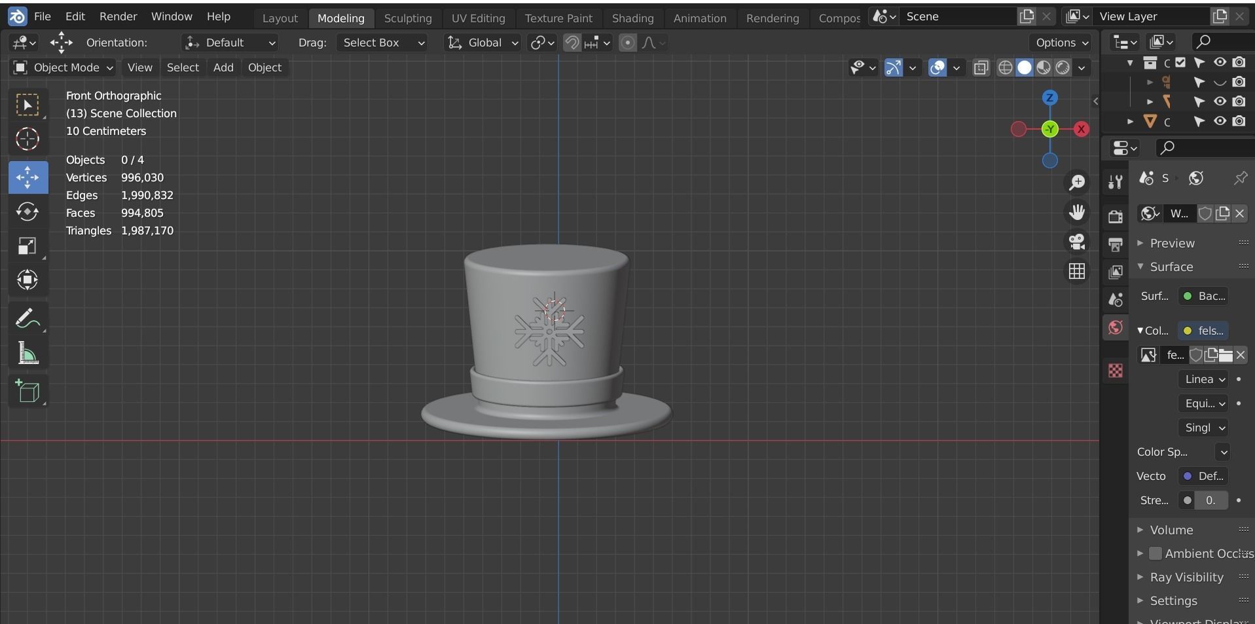
Task: Unlink the World datablock with its X
Action: pyautogui.click(x=1239, y=213)
